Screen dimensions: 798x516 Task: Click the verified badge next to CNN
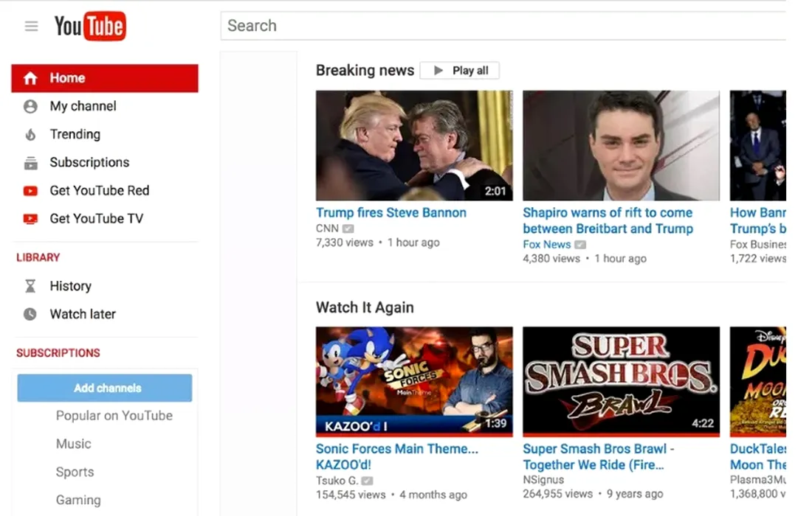pos(348,229)
